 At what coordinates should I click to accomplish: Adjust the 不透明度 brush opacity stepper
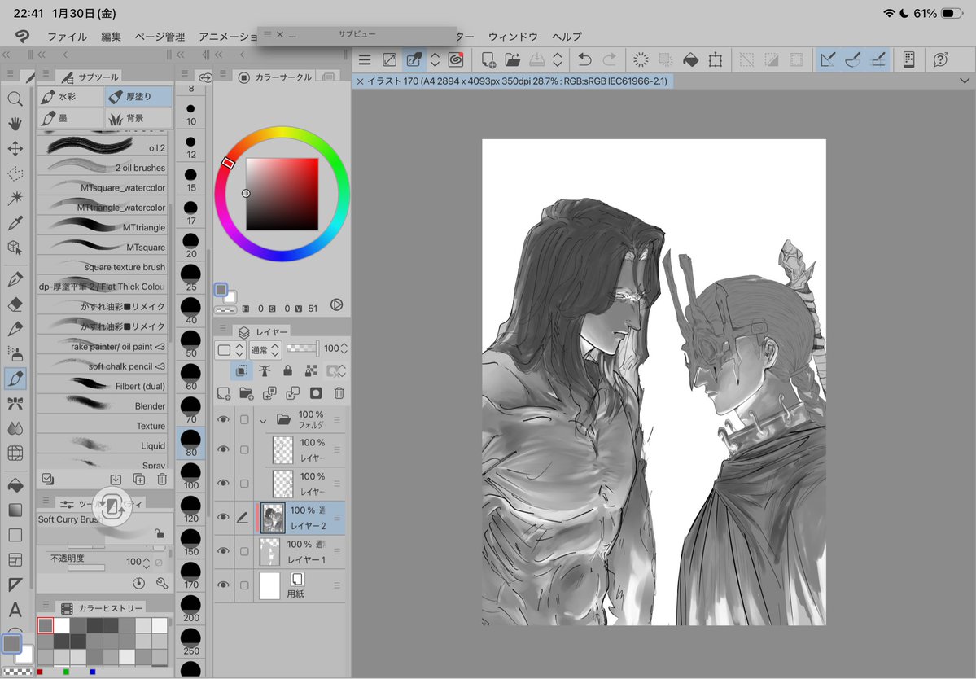pos(147,562)
